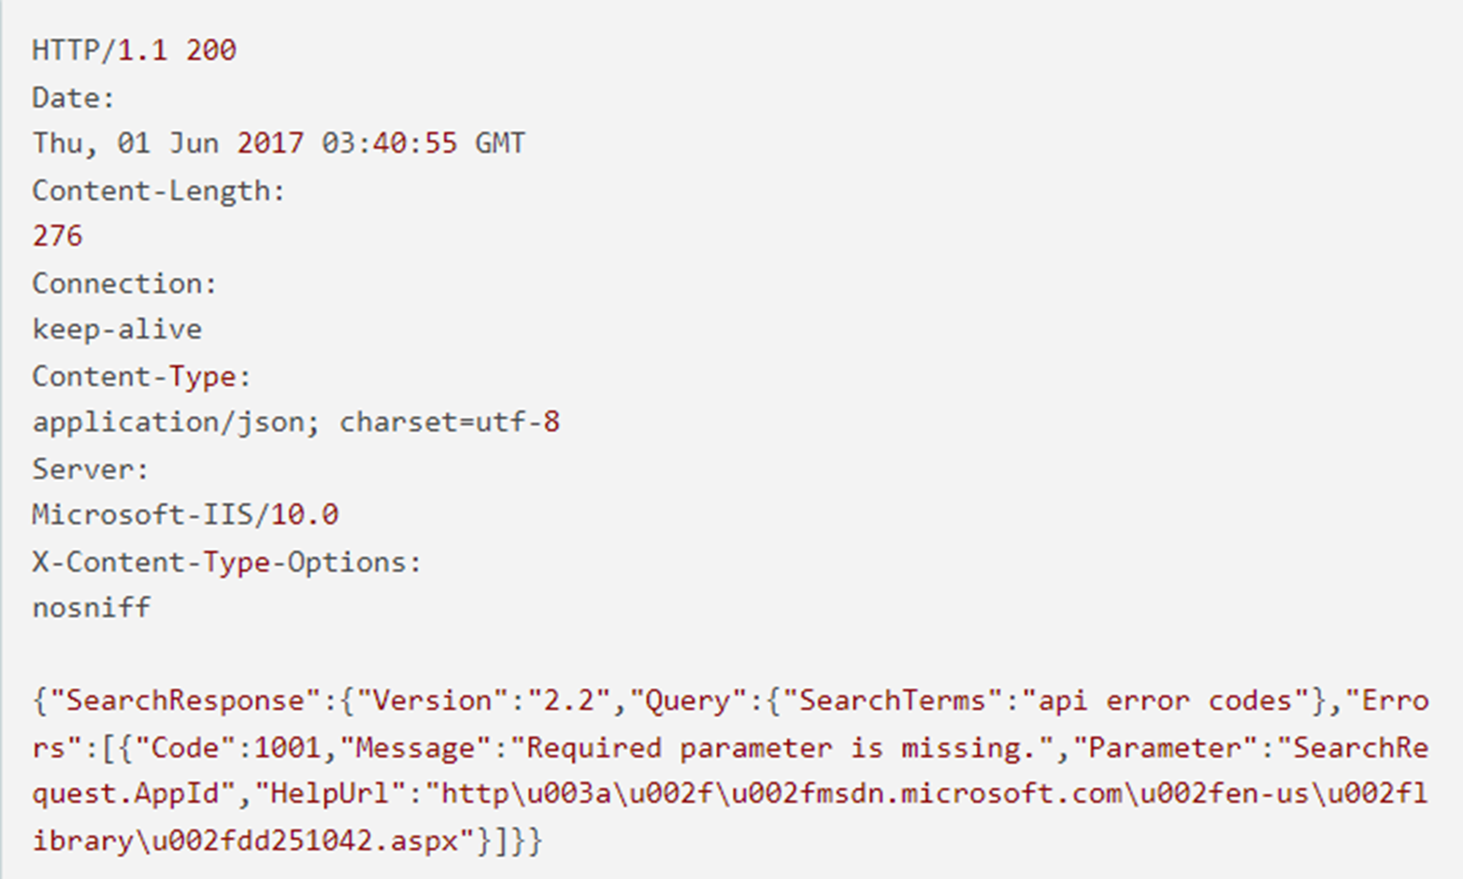Viewport: 1463px width, 879px height.
Task: Click the X-Content-Type-Options: header label
Action: 226,562
